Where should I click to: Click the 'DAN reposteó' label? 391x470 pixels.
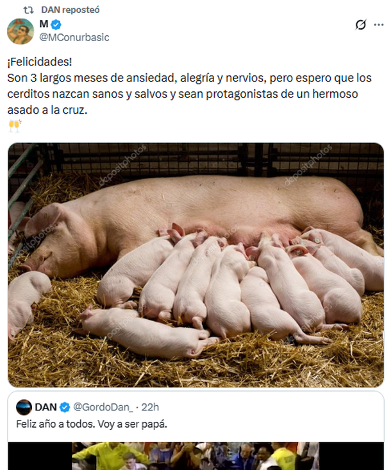(71, 10)
